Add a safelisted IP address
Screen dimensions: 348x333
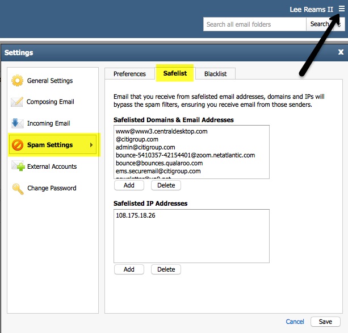[x=129, y=269]
